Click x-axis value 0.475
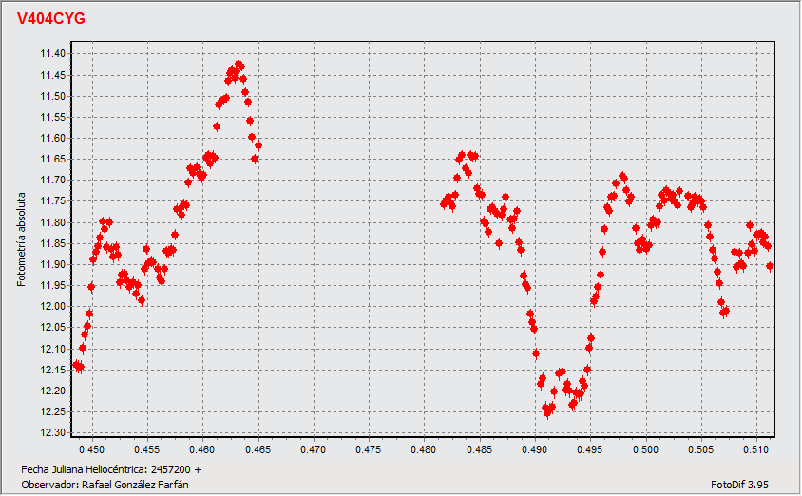Screen dimensions: 802x496 [369, 449]
